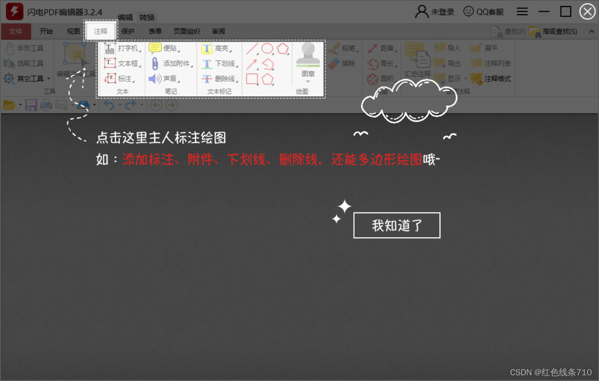Select the 擦除 eraser tool
This screenshot has width=599, height=381.
tap(342, 63)
